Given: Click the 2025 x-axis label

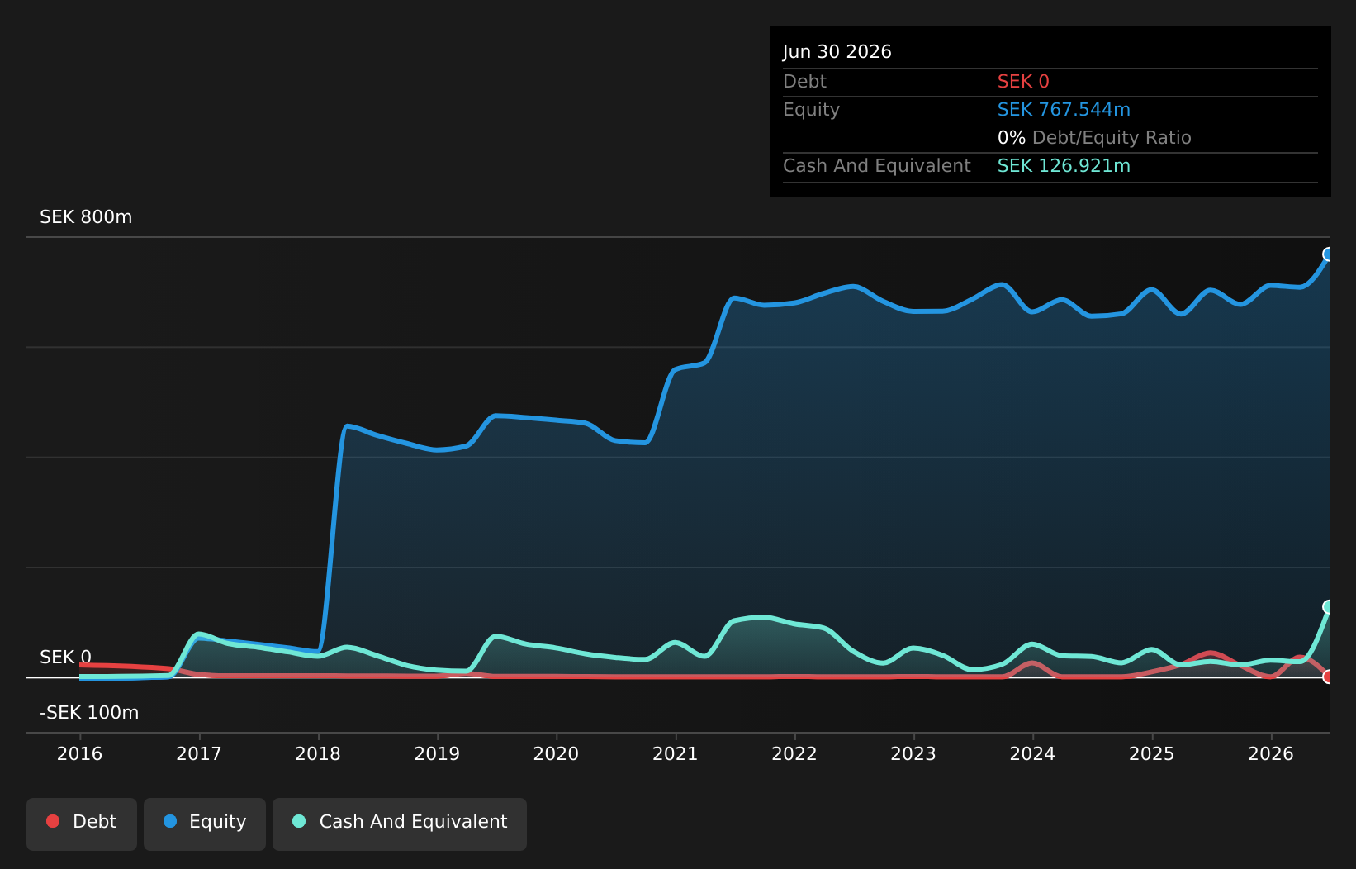Looking at the screenshot, I should click(x=1152, y=753).
